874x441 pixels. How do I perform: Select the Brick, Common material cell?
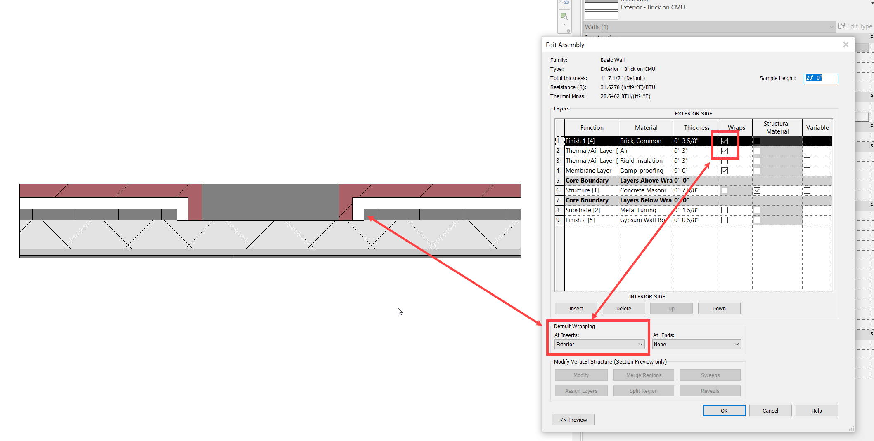646,141
